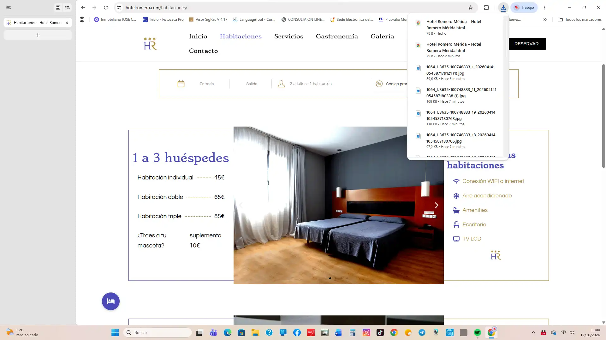The image size is (606, 340).
Task: Open the tab search icon in sidebar
Action: coord(67,8)
